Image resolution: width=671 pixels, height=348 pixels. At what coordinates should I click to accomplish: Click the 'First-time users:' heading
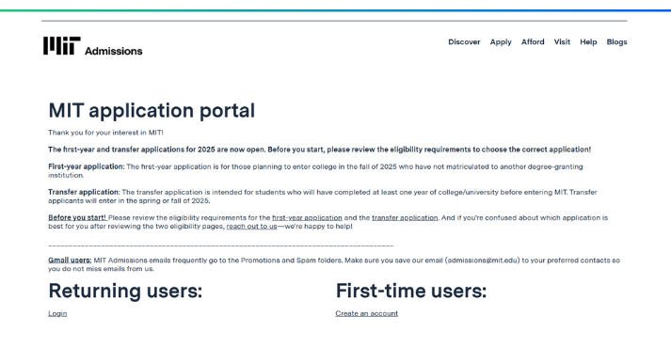411,291
